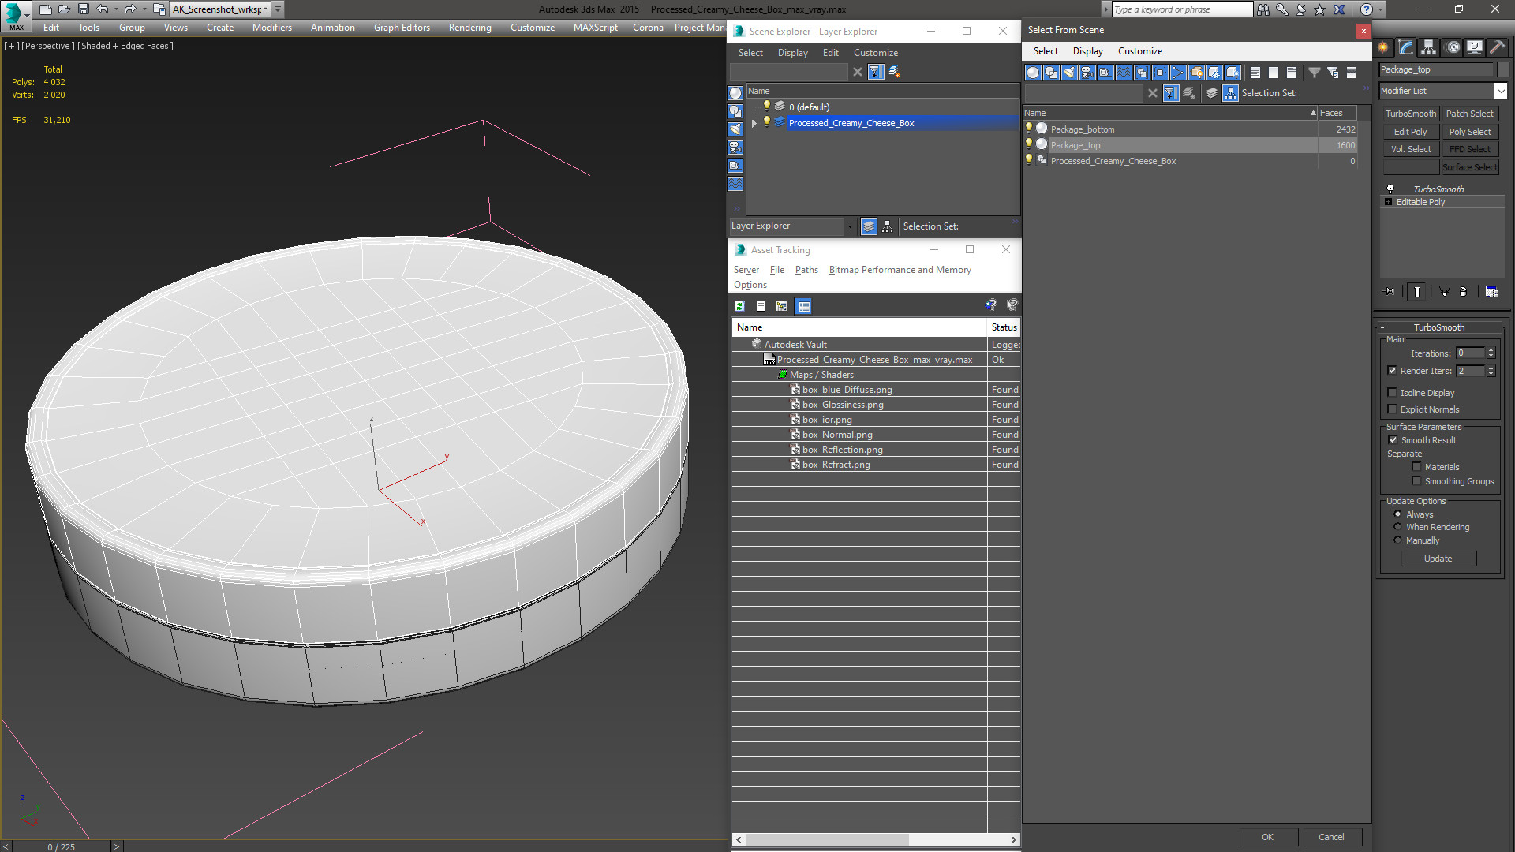
Task: Click the Patch Select modifier button
Action: click(x=1469, y=114)
